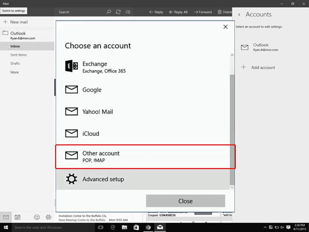309x232 pixels.
Task: Select iCloud account option
Action: 144,134
